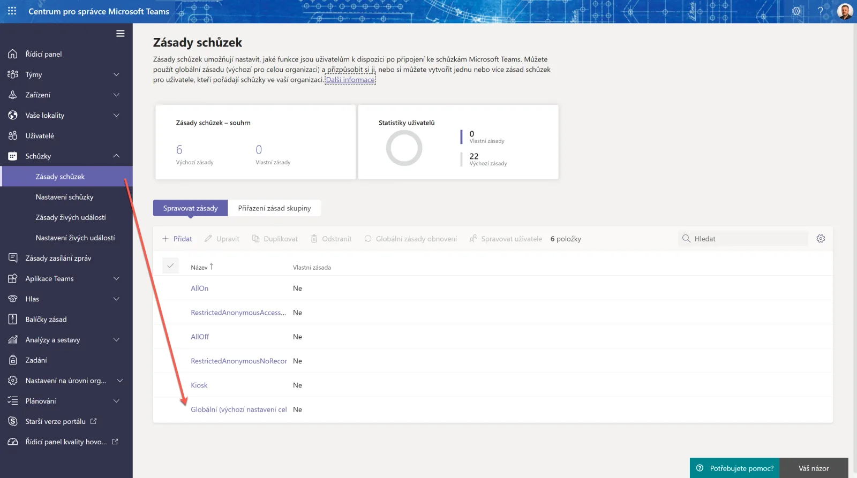The width and height of the screenshot is (857, 478).
Task: Click the help question mark icon
Action: point(821,11)
